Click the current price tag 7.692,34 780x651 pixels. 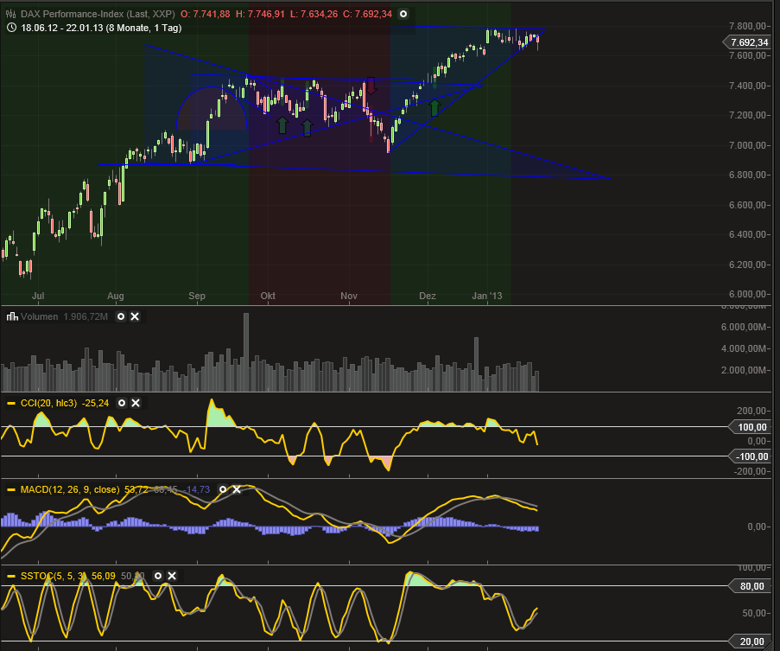point(748,43)
